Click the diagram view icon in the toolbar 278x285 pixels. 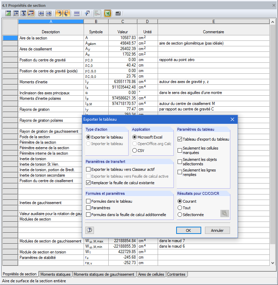(97, 13)
